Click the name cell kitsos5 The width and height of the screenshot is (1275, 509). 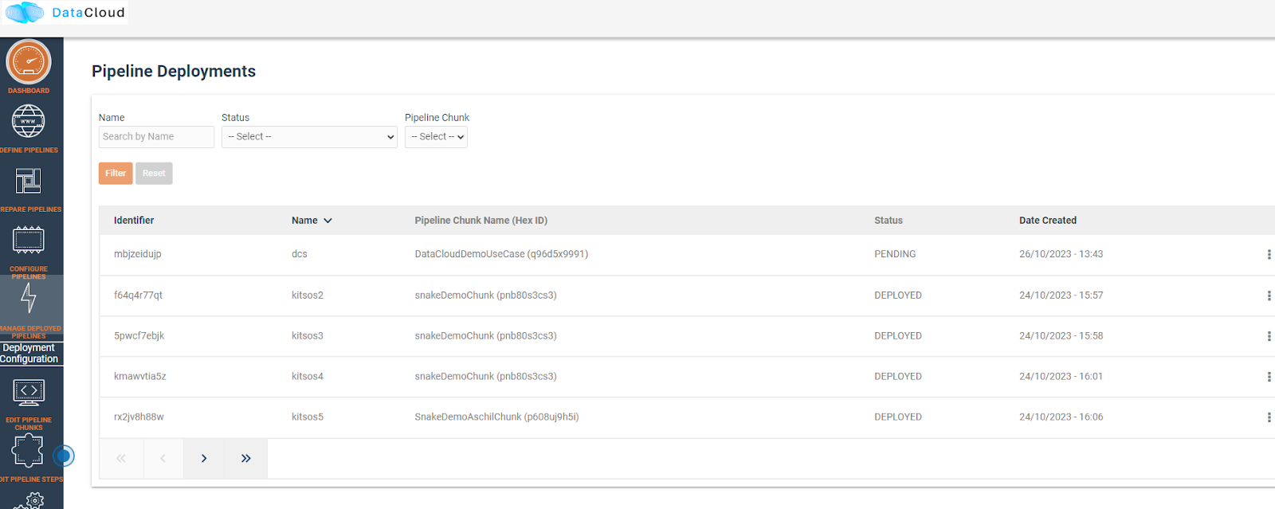click(308, 417)
